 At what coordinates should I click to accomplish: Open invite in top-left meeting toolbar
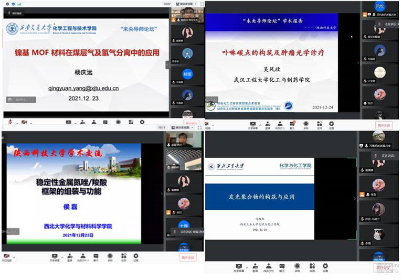[82, 122]
